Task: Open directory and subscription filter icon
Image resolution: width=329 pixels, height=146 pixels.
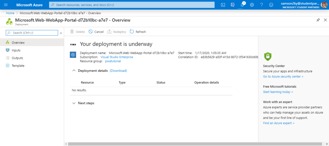Action: (x=233, y=5)
